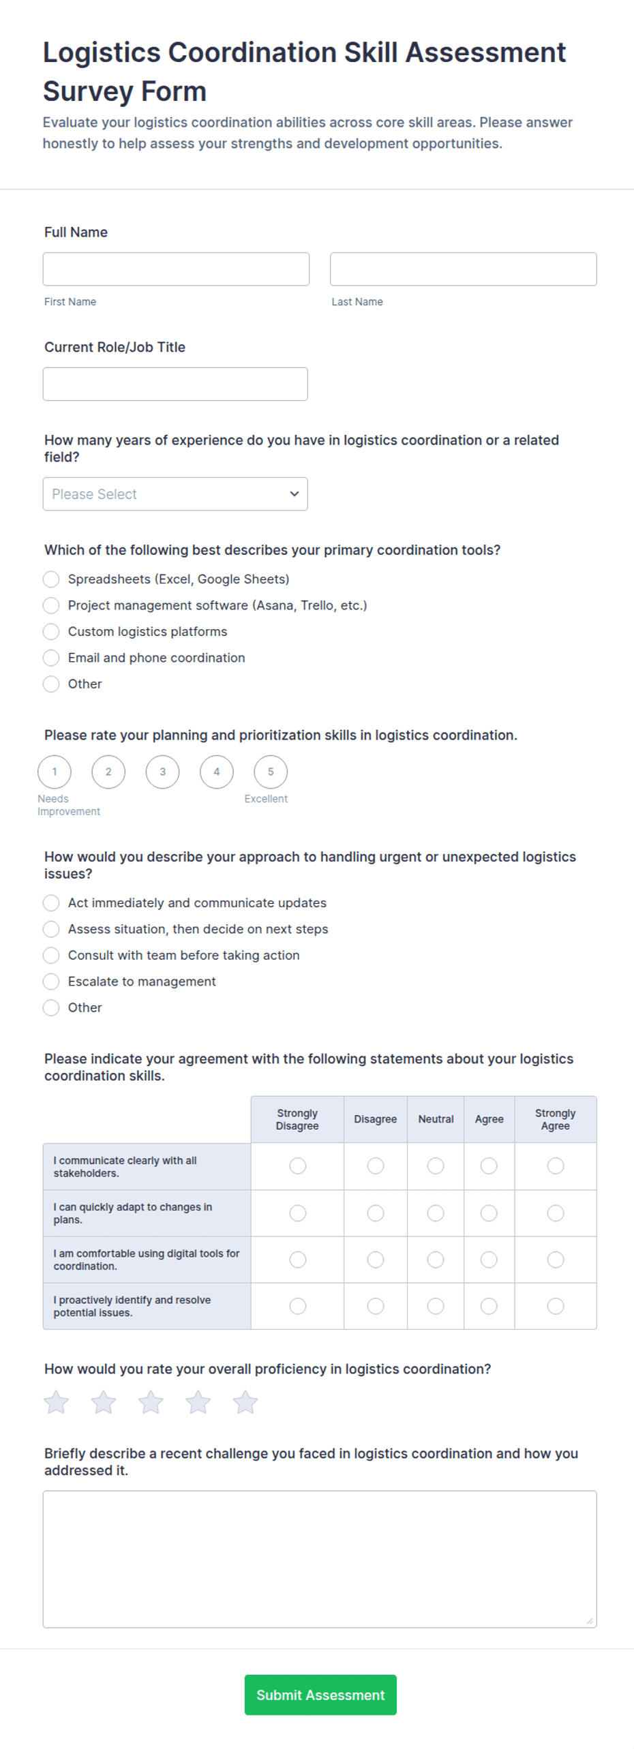
Task: Open the years of experience dropdown
Action: pos(175,493)
